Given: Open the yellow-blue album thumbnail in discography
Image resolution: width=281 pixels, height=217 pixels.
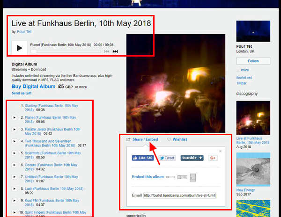Looking at the screenshot, I should [253, 209].
